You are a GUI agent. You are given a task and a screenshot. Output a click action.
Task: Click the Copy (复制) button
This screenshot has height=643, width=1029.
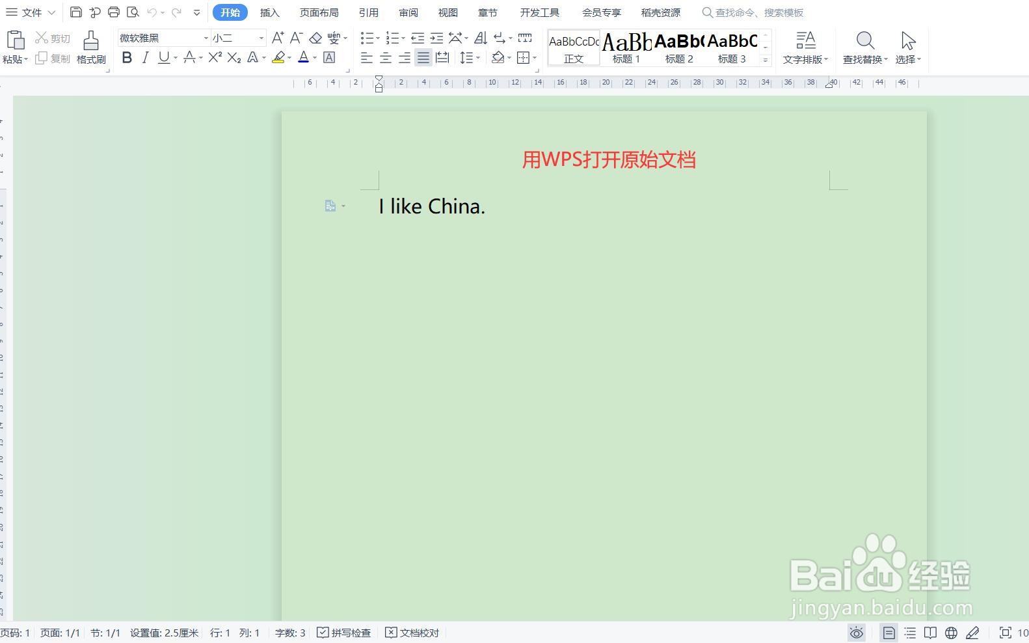point(53,59)
